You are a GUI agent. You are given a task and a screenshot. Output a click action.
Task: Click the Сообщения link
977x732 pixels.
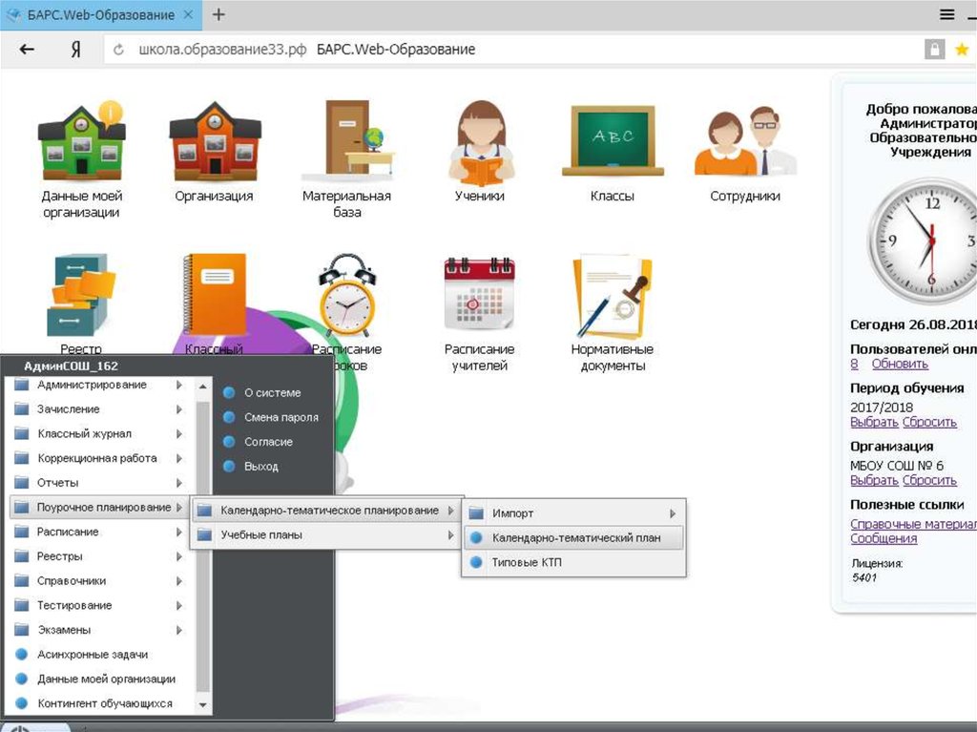[x=883, y=538]
